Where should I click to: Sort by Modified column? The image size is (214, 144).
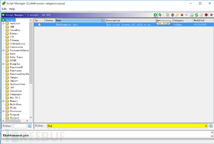(203, 20)
